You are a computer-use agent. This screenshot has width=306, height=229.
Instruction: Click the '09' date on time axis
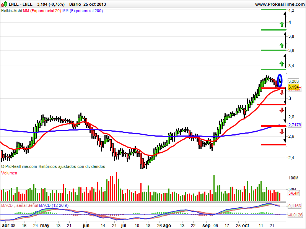coord(216,226)
